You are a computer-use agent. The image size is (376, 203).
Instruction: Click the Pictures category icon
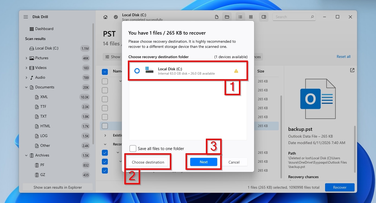tap(32, 58)
